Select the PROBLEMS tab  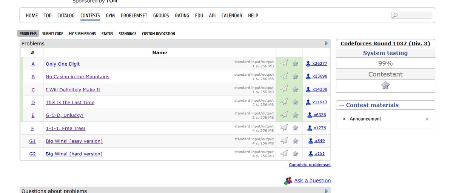pyautogui.click(x=28, y=34)
